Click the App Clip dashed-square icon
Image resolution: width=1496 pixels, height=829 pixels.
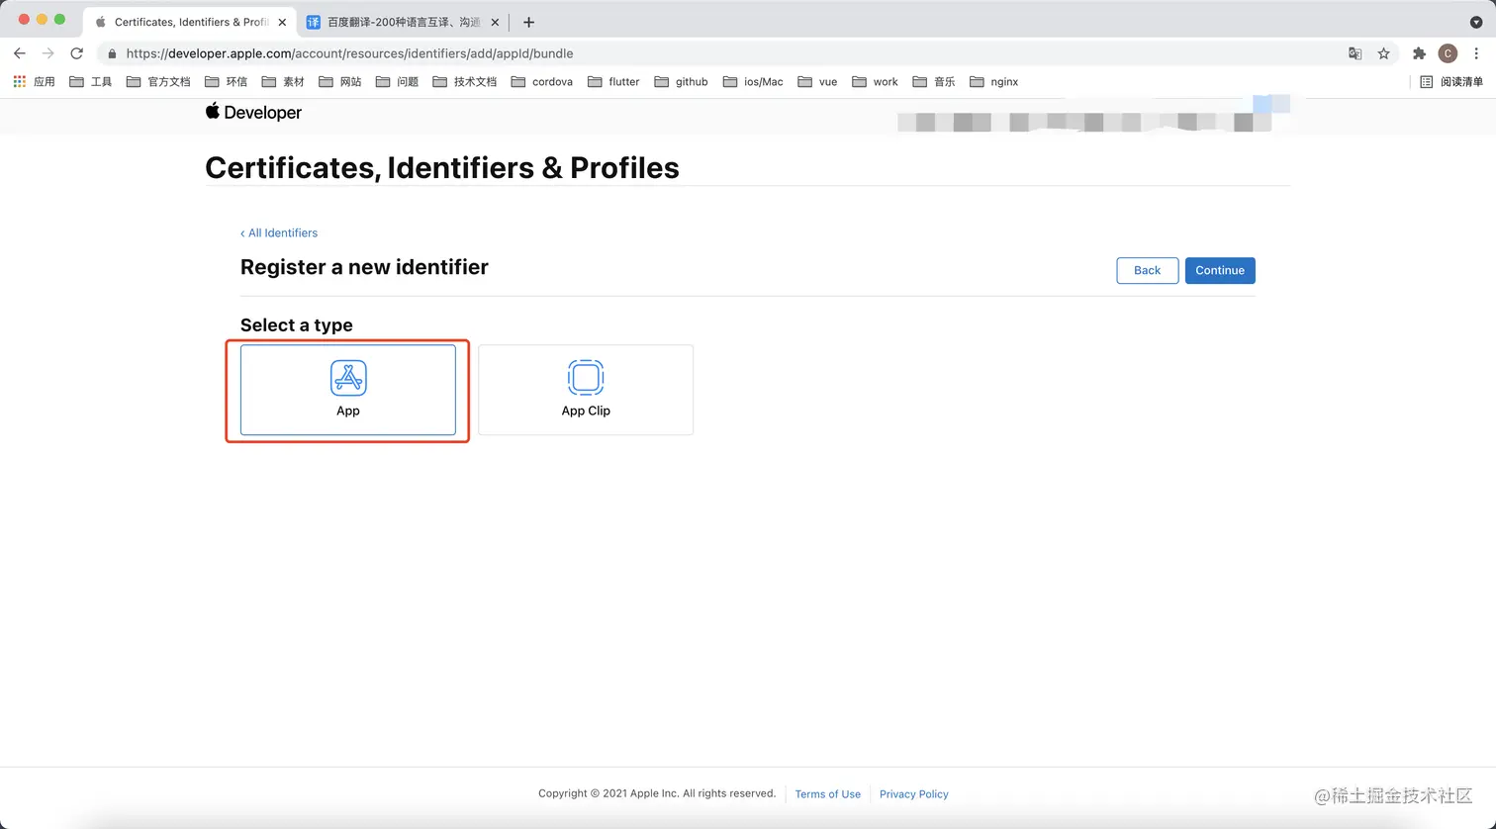(586, 378)
